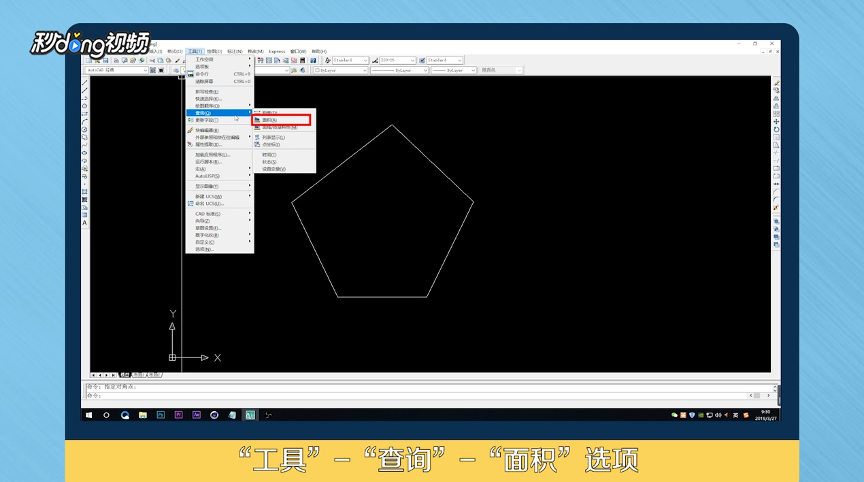Expand the 新建 UCS(W) submenu
This screenshot has height=482, width=864.
[219, 197]
